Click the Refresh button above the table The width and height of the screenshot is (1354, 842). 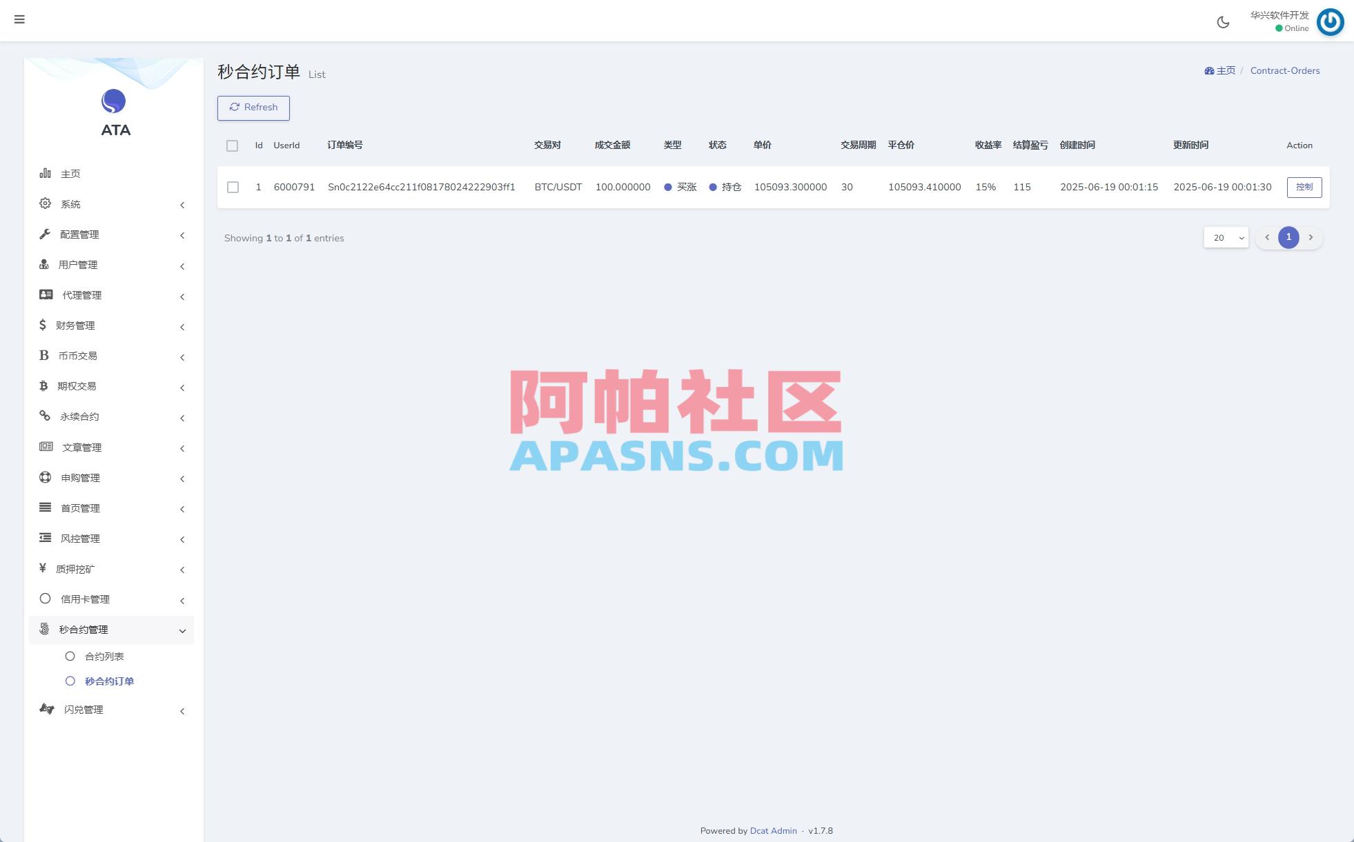(253, 108)
